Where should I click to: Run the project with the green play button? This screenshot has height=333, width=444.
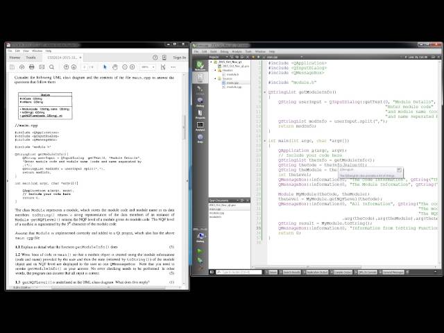click(x=200, y=251)
